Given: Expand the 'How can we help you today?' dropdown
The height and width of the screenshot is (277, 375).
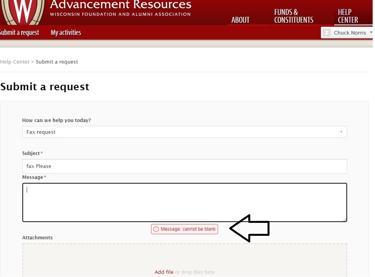Looking at the screenshot, I should 184,132.
